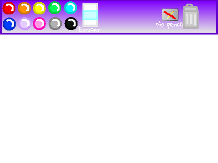Choose the orange paint color
The image size is (218, 163).
tap(25, 8)
